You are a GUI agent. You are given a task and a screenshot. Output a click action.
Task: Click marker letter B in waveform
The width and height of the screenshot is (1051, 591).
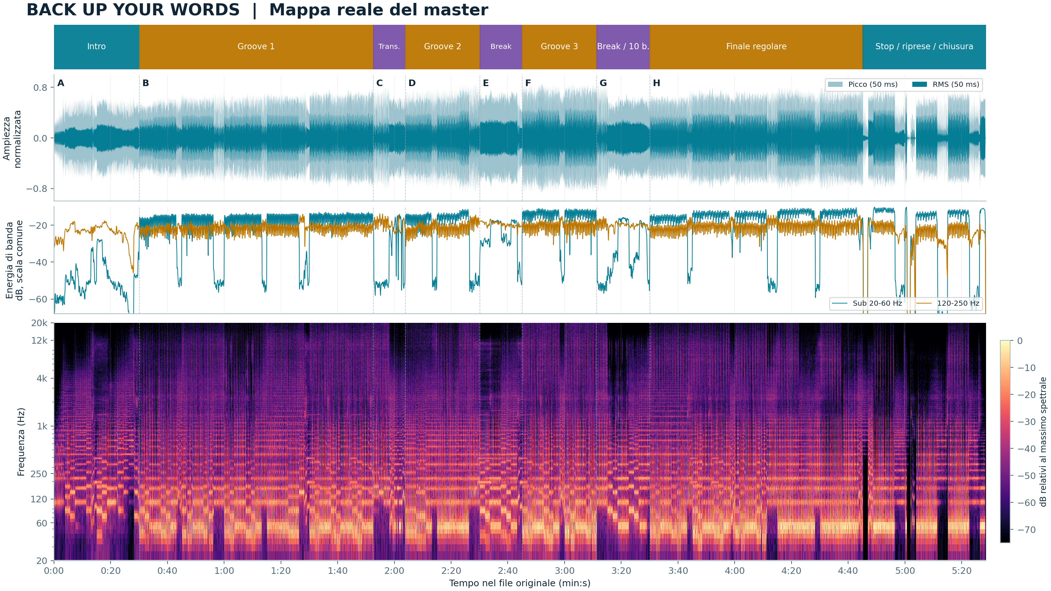146,83
